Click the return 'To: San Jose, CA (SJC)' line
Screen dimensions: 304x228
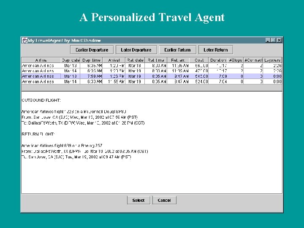point(76,157)
